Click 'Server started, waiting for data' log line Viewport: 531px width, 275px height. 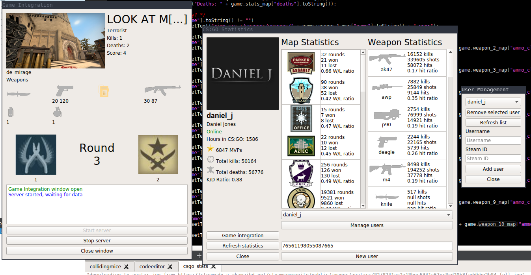tap(45, 195)
